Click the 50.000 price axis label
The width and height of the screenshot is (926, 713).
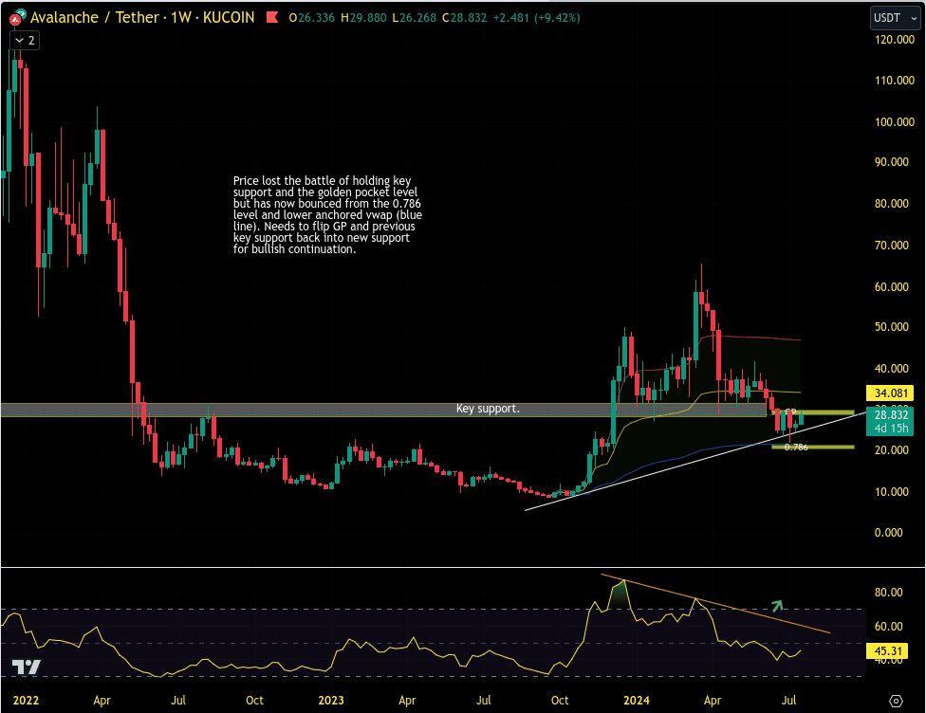[x=891, y=327]
